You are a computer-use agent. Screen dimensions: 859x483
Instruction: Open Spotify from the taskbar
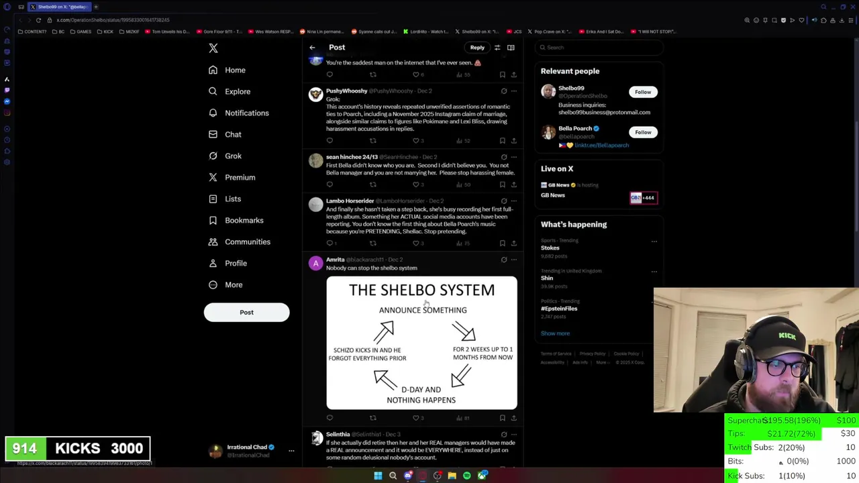click(467, 476)
